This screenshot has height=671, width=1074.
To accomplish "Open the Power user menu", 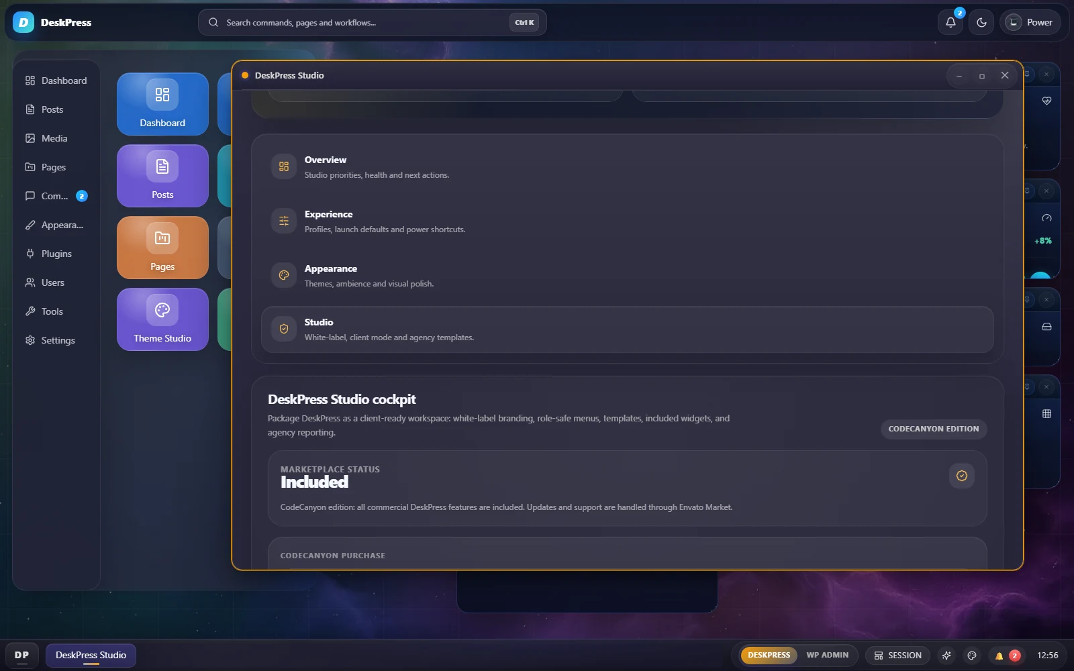I will 1030,22.
